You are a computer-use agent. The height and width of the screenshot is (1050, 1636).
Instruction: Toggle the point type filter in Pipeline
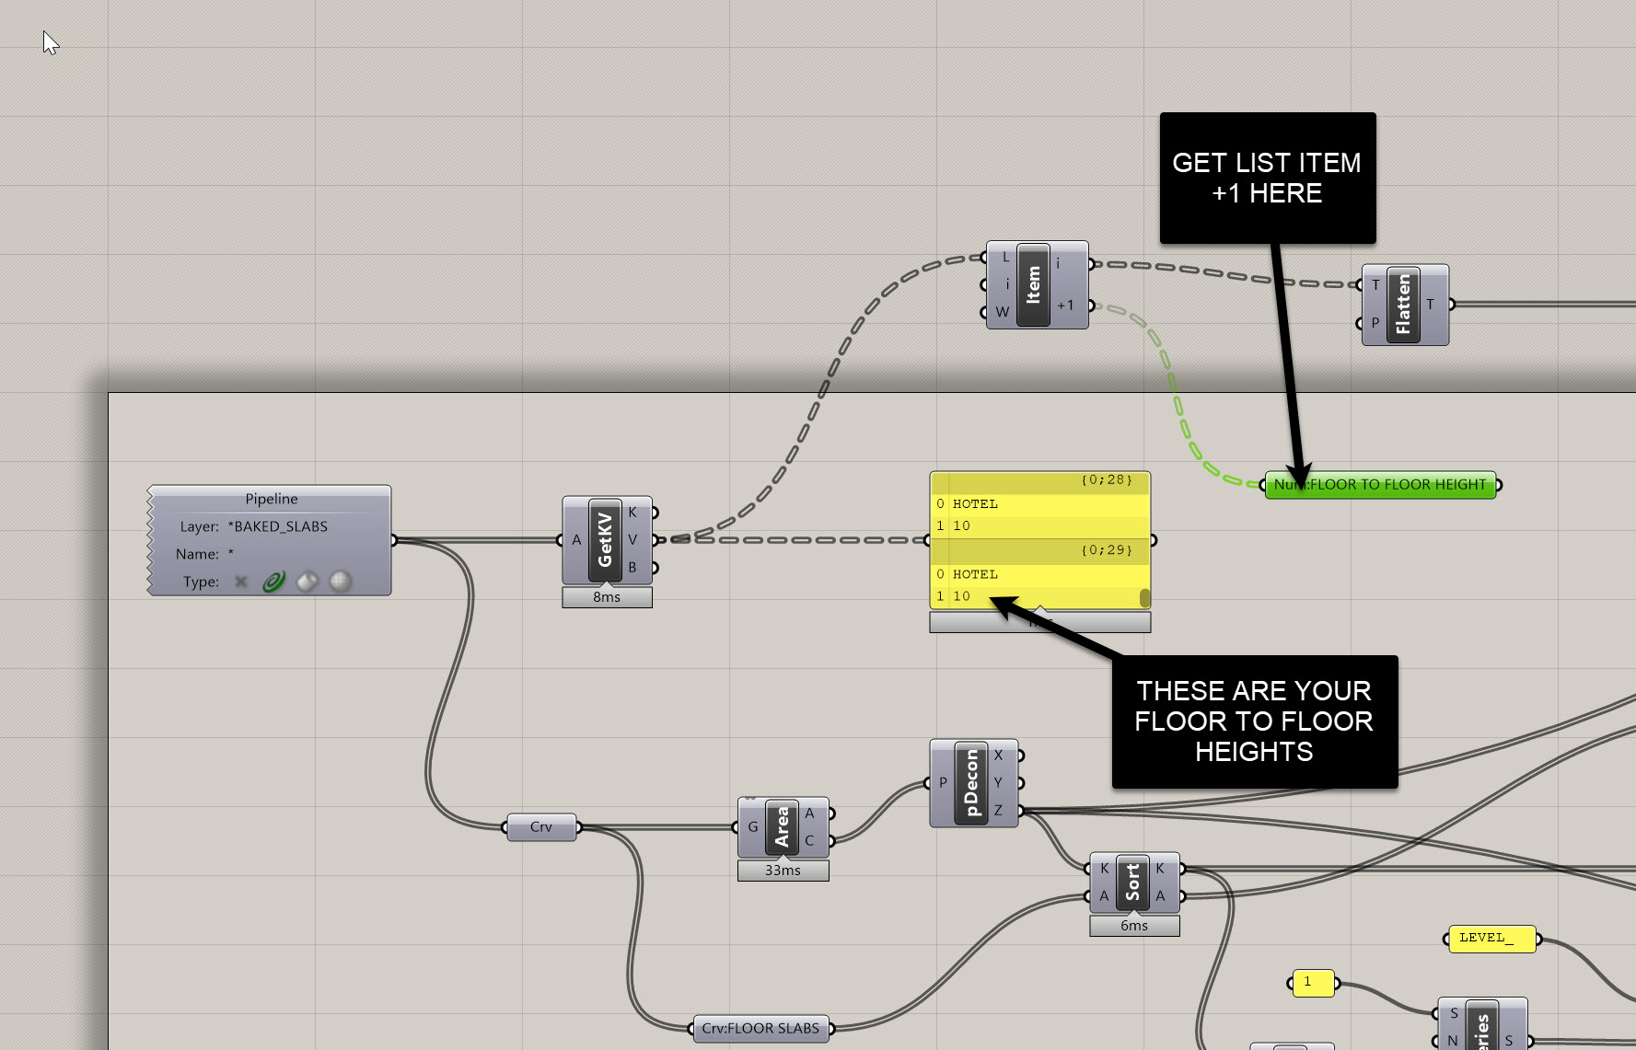[x=241, y=582]
